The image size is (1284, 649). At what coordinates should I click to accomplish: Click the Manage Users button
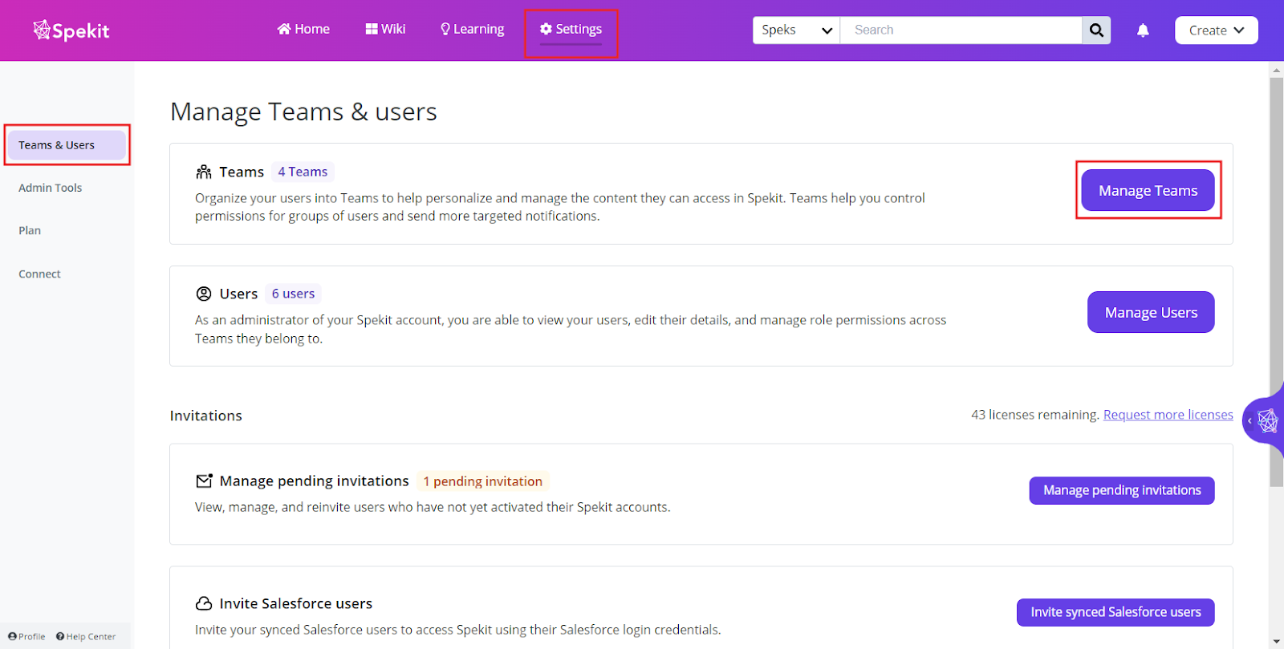pos(1151,312)
